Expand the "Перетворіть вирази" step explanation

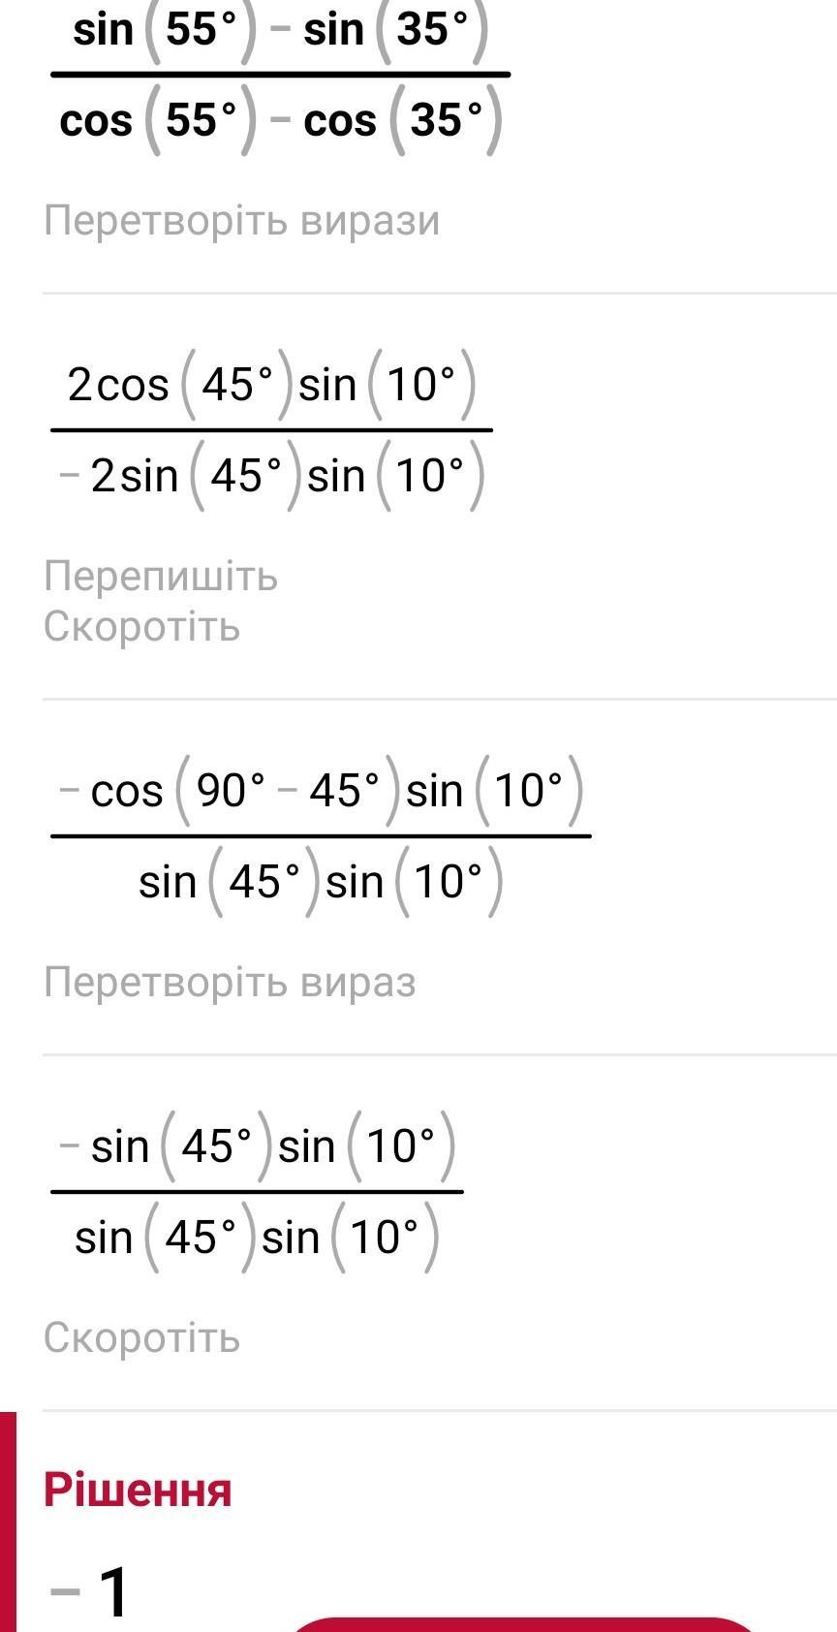[x=241, y=221]
